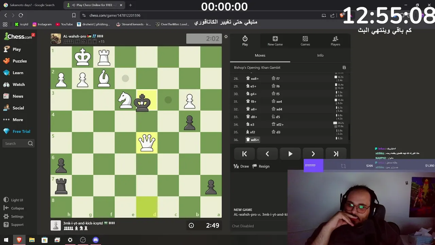Play through the moves automatically

(290, 154)
